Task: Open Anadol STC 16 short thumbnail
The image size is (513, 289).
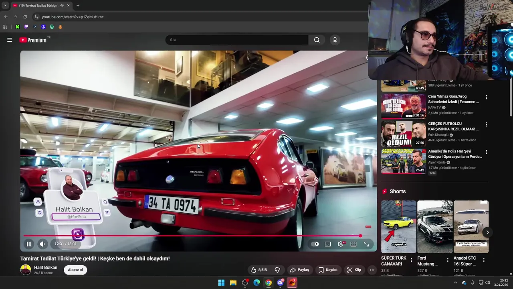Action: click(x=471, y=226)
